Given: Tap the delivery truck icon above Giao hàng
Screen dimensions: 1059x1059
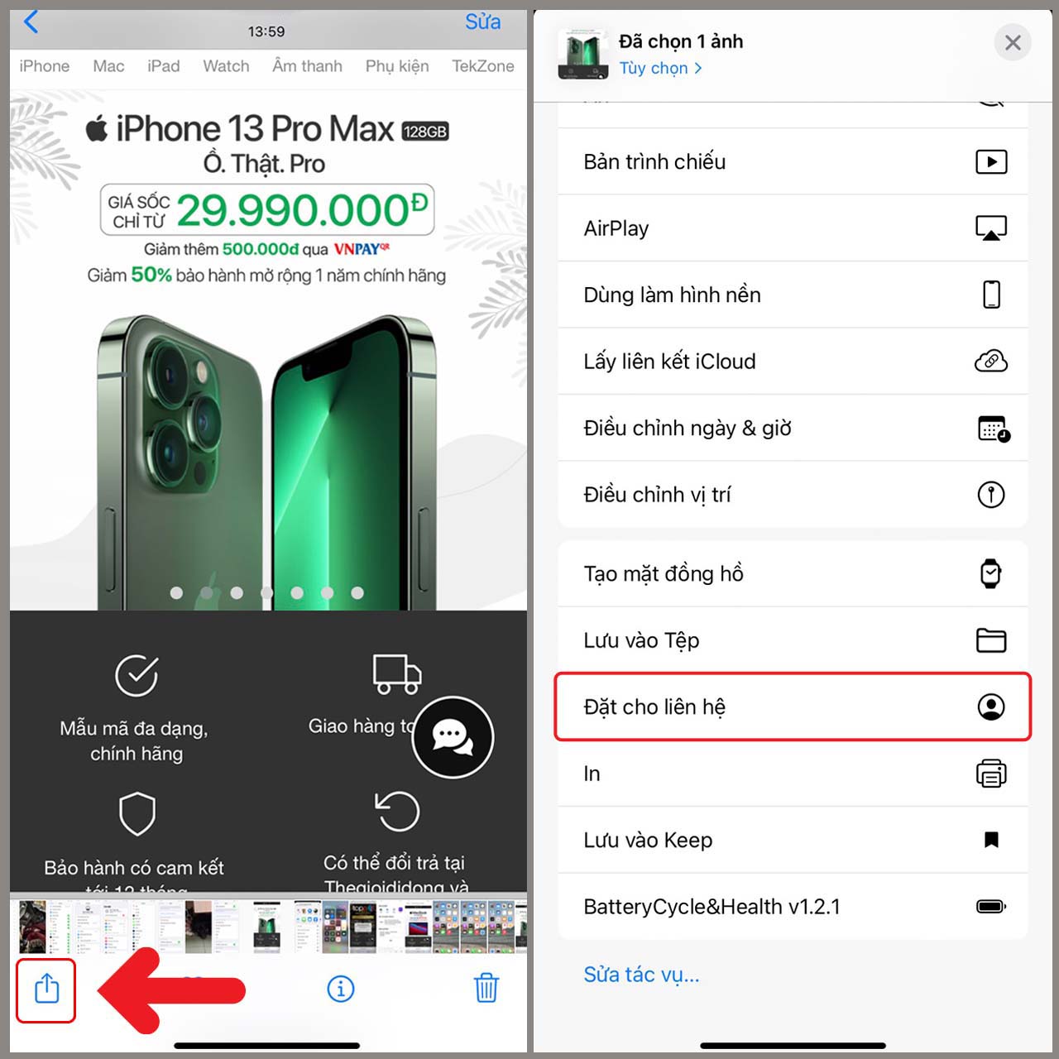Looking at the screenshot, I should click(397, 673).
